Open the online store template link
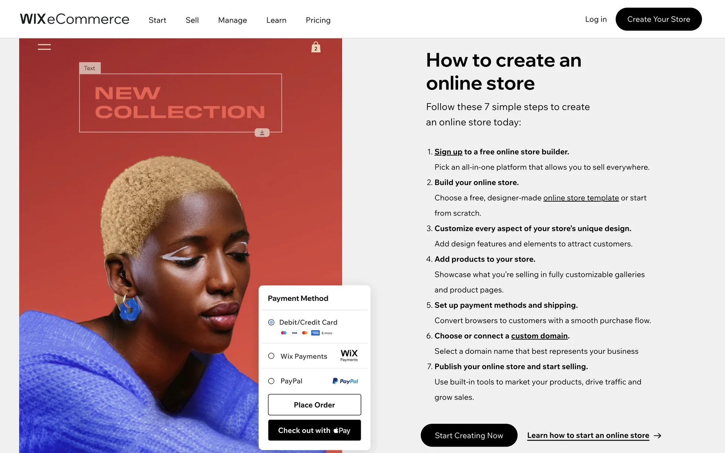Viewport: 725px width, 453px height. pos(581,198)
